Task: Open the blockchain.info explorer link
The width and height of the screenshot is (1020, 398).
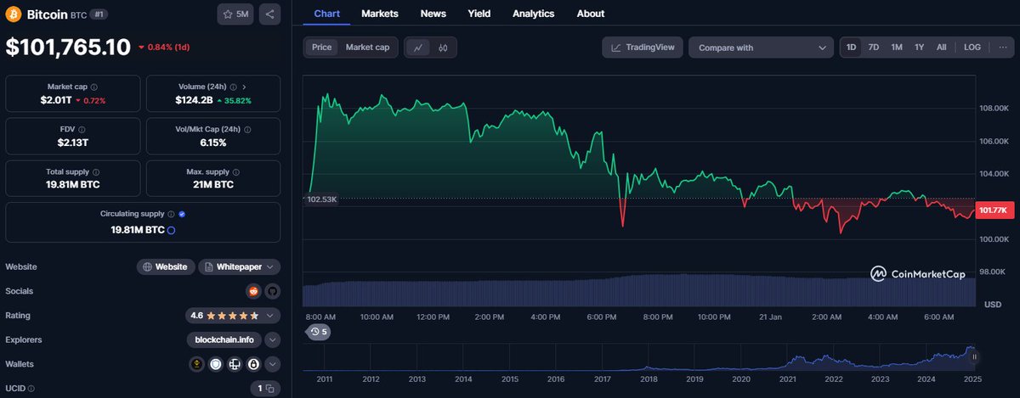Action: tap(224, 340)
